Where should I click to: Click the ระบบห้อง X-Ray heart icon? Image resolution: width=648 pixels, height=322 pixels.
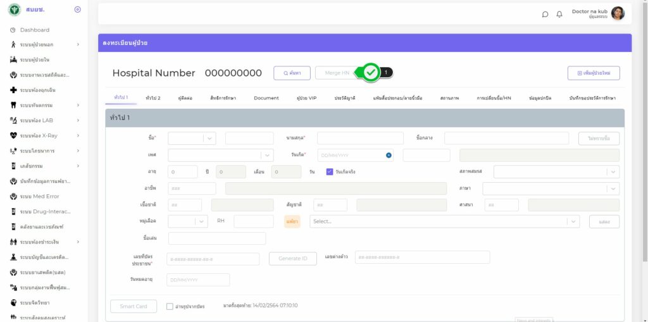(13, 135)
